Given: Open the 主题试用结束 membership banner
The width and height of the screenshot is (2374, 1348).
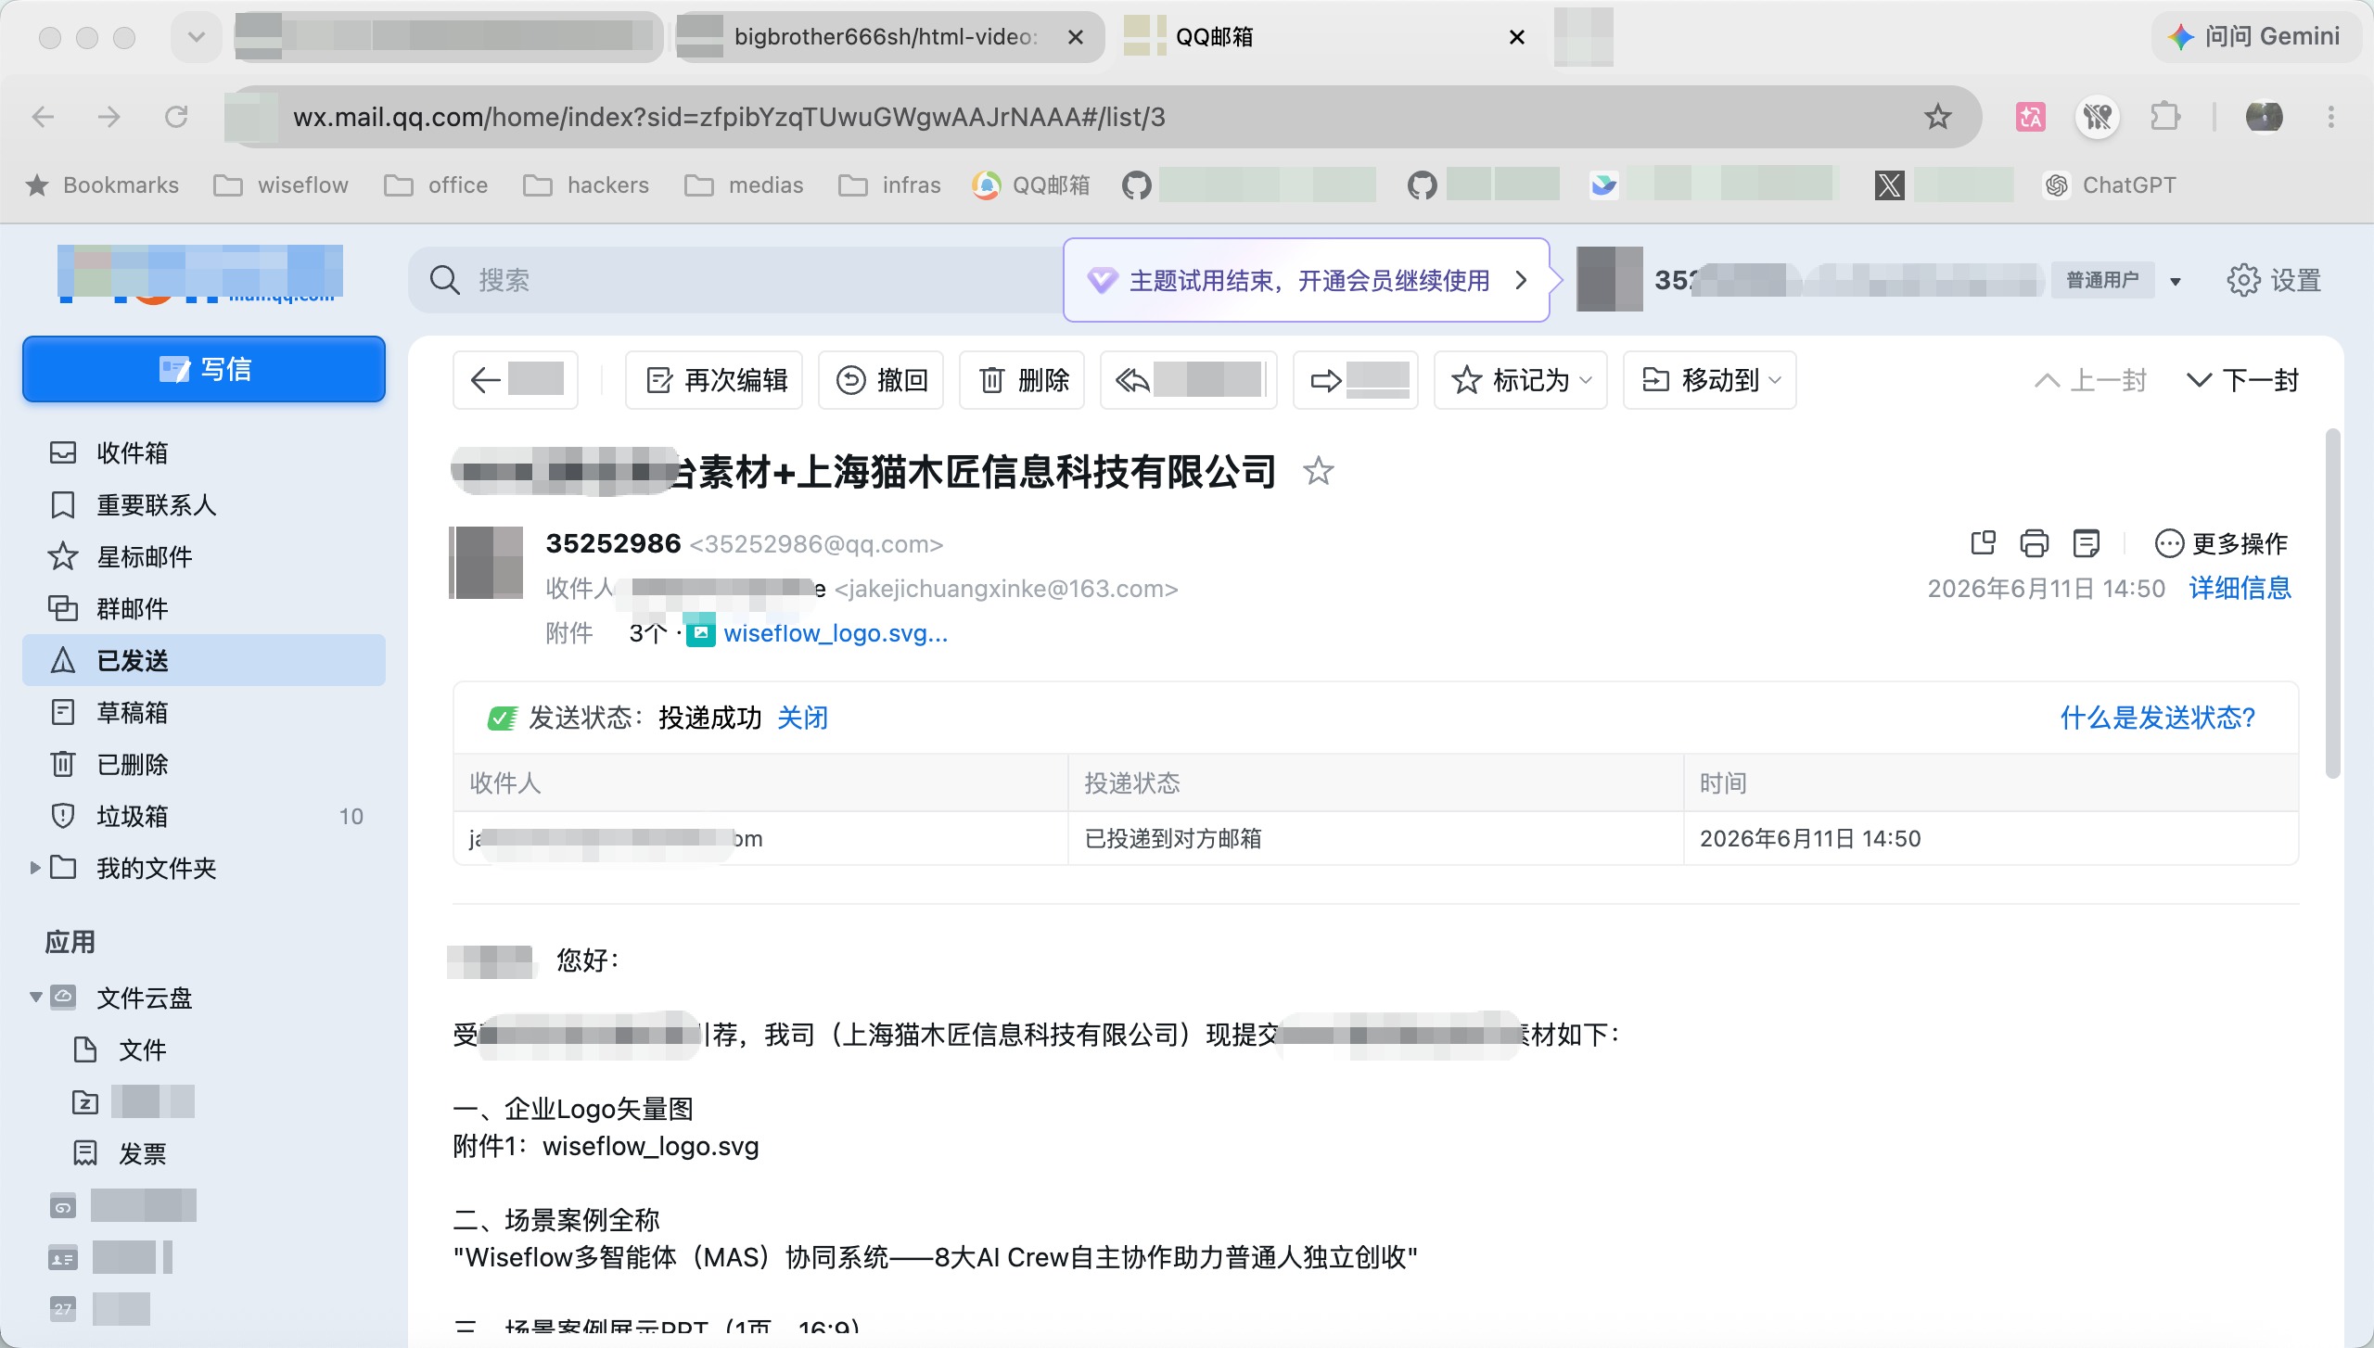Looking at the screenshot, I should [1307, 280].
